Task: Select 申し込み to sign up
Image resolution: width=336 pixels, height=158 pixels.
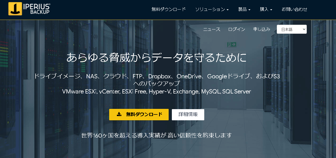Action: [x=261, y=29]
